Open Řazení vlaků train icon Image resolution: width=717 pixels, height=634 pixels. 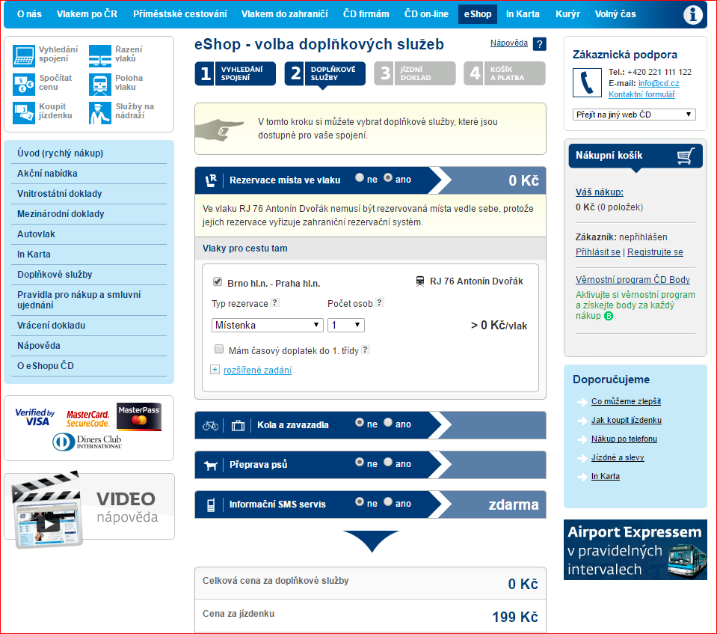pos(99,55)
